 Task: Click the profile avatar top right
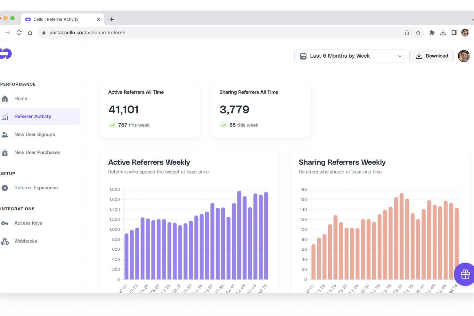[464, 56]
